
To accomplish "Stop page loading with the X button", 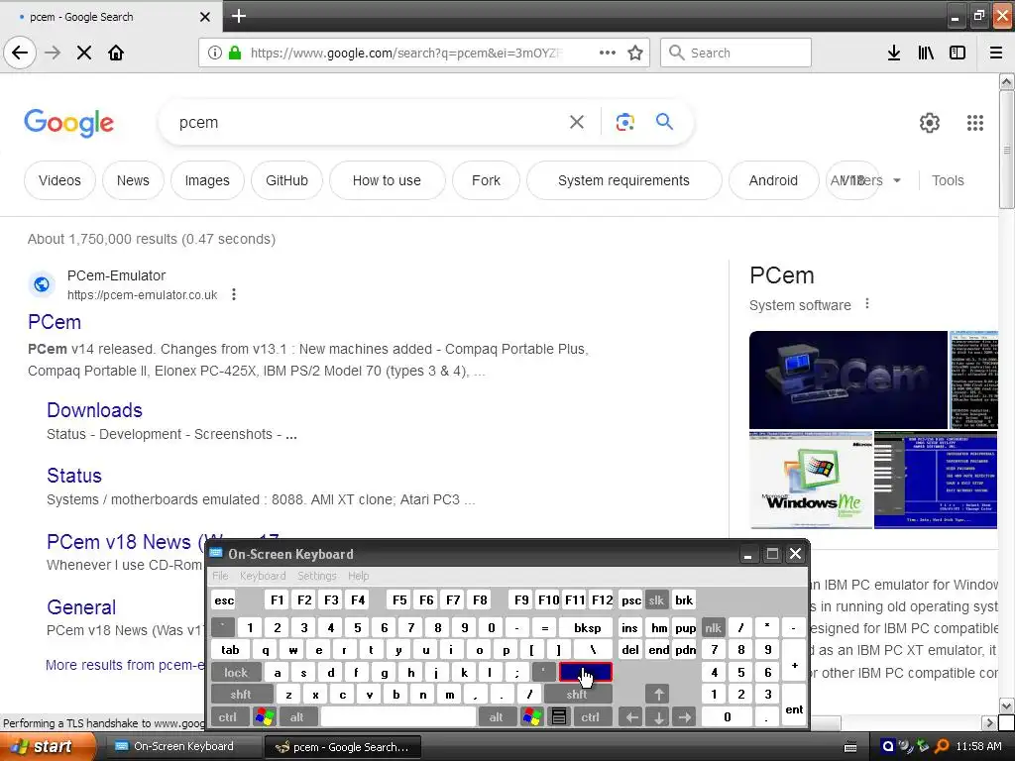I will click(x=84, y=54).
